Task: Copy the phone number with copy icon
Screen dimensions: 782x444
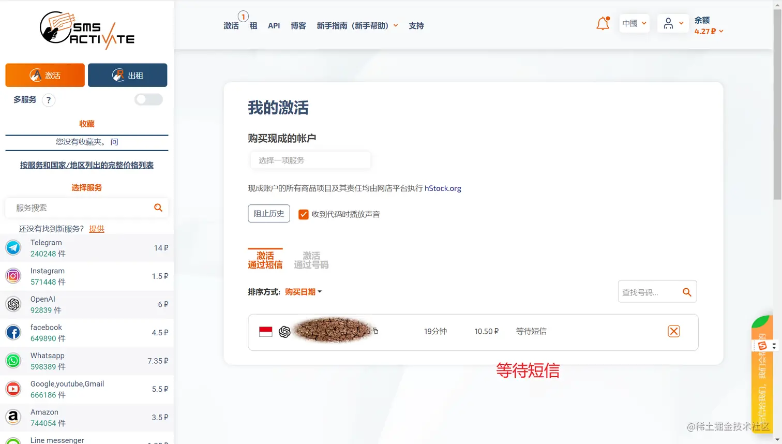Action: pos(375,331)
